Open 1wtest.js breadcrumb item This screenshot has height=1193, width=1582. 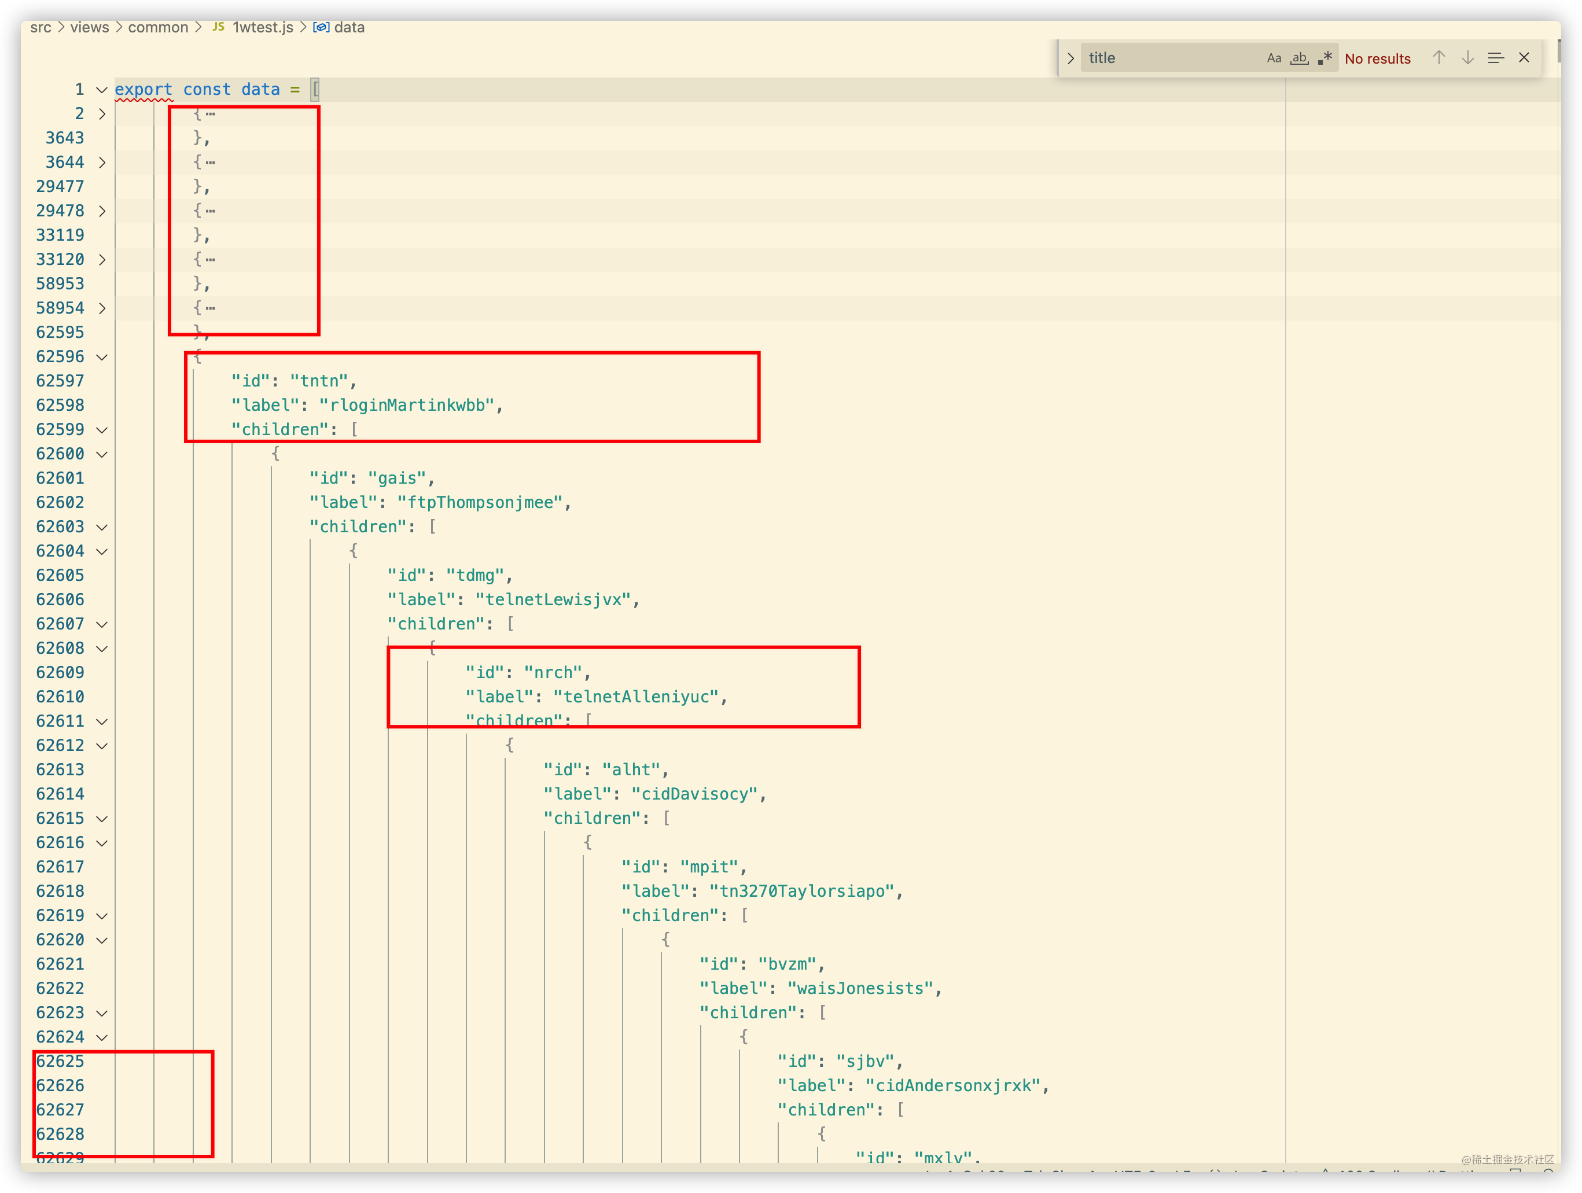[x=263, y=27]
